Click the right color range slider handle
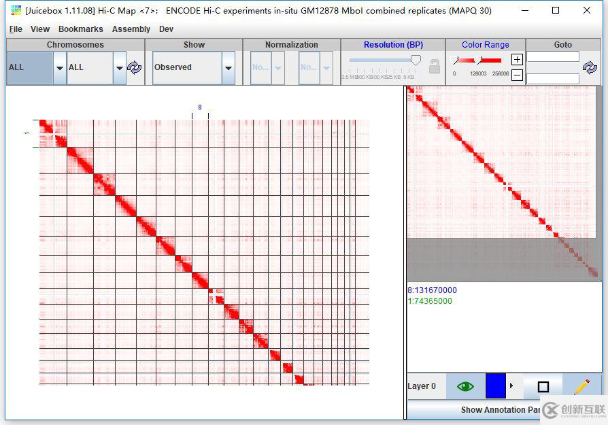 pyautogui.click(x=481, y=61)
